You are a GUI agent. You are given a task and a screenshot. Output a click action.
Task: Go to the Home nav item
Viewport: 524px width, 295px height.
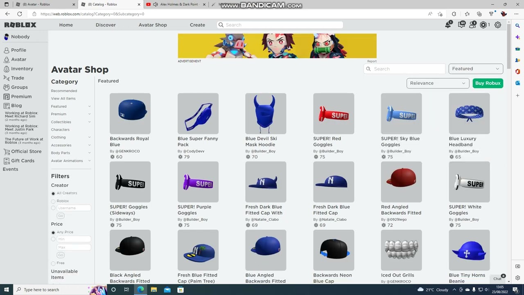66,25
